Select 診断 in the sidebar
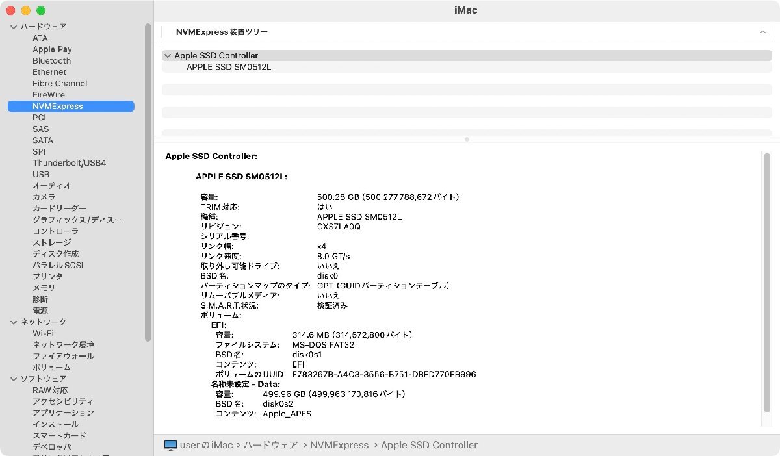Screen dimensions: 780x456 40,299
